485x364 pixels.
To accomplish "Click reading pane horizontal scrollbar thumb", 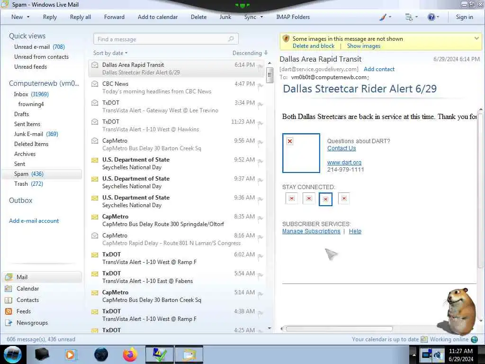I will (x=339, y=329).
